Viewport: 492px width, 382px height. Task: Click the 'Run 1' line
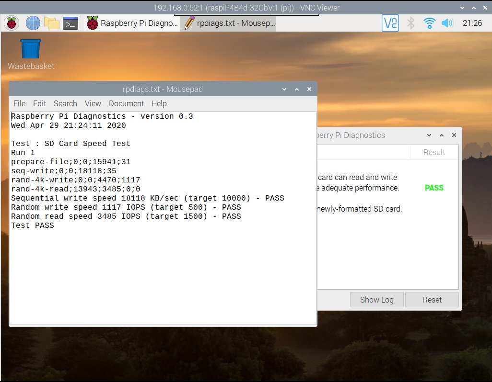tap(23, 153)
